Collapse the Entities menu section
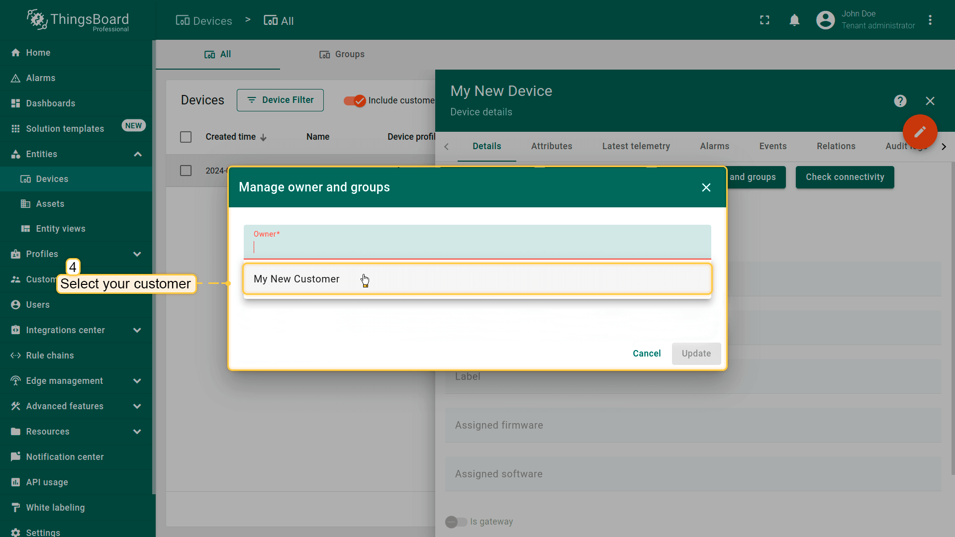Screen dimensions: 955x537 click(x=138, y=154)
